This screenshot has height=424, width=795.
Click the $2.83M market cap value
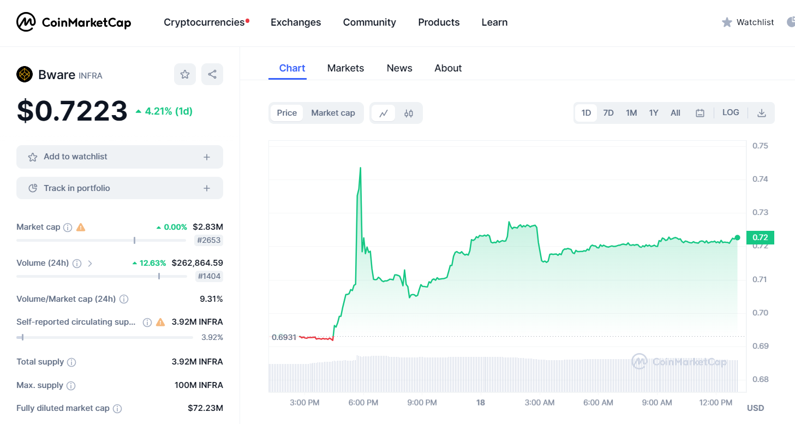(x=208, y=227)
